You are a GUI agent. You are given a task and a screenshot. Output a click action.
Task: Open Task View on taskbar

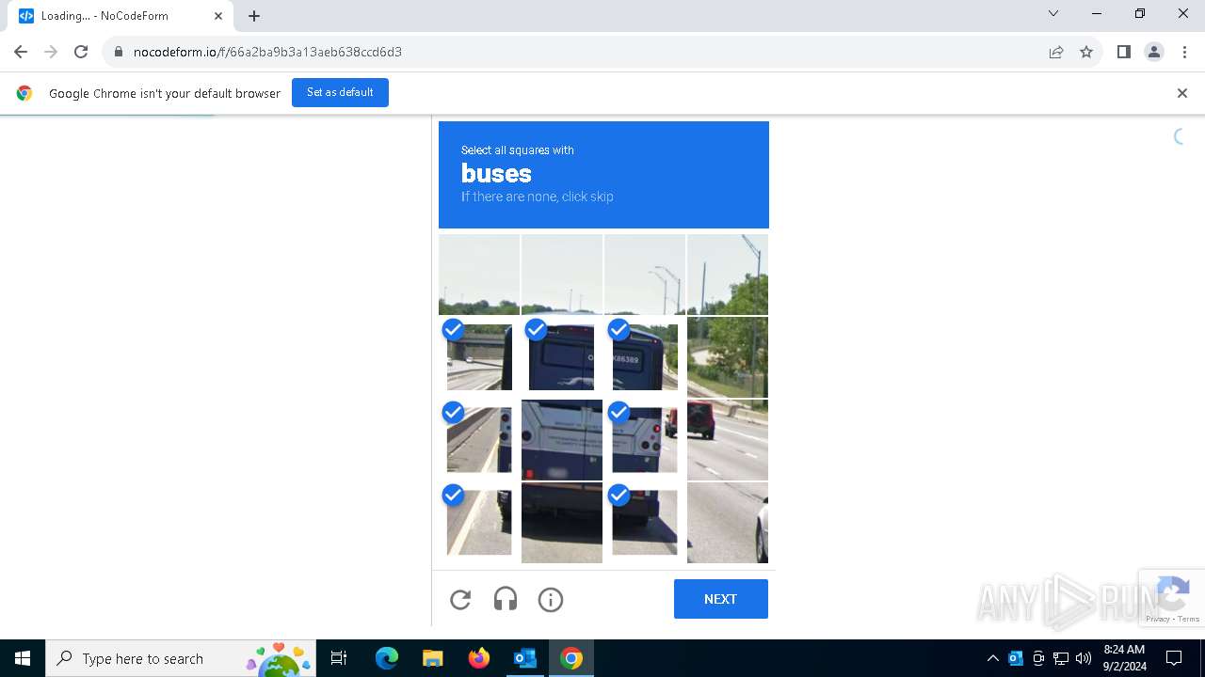tap(339, 658)
